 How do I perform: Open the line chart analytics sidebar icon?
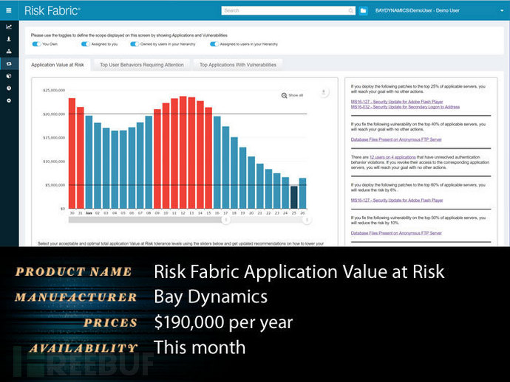point(9,27)
